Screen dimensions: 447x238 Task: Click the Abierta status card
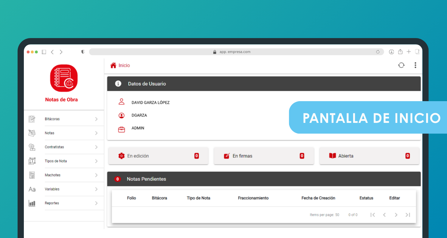tap(369, 156)
